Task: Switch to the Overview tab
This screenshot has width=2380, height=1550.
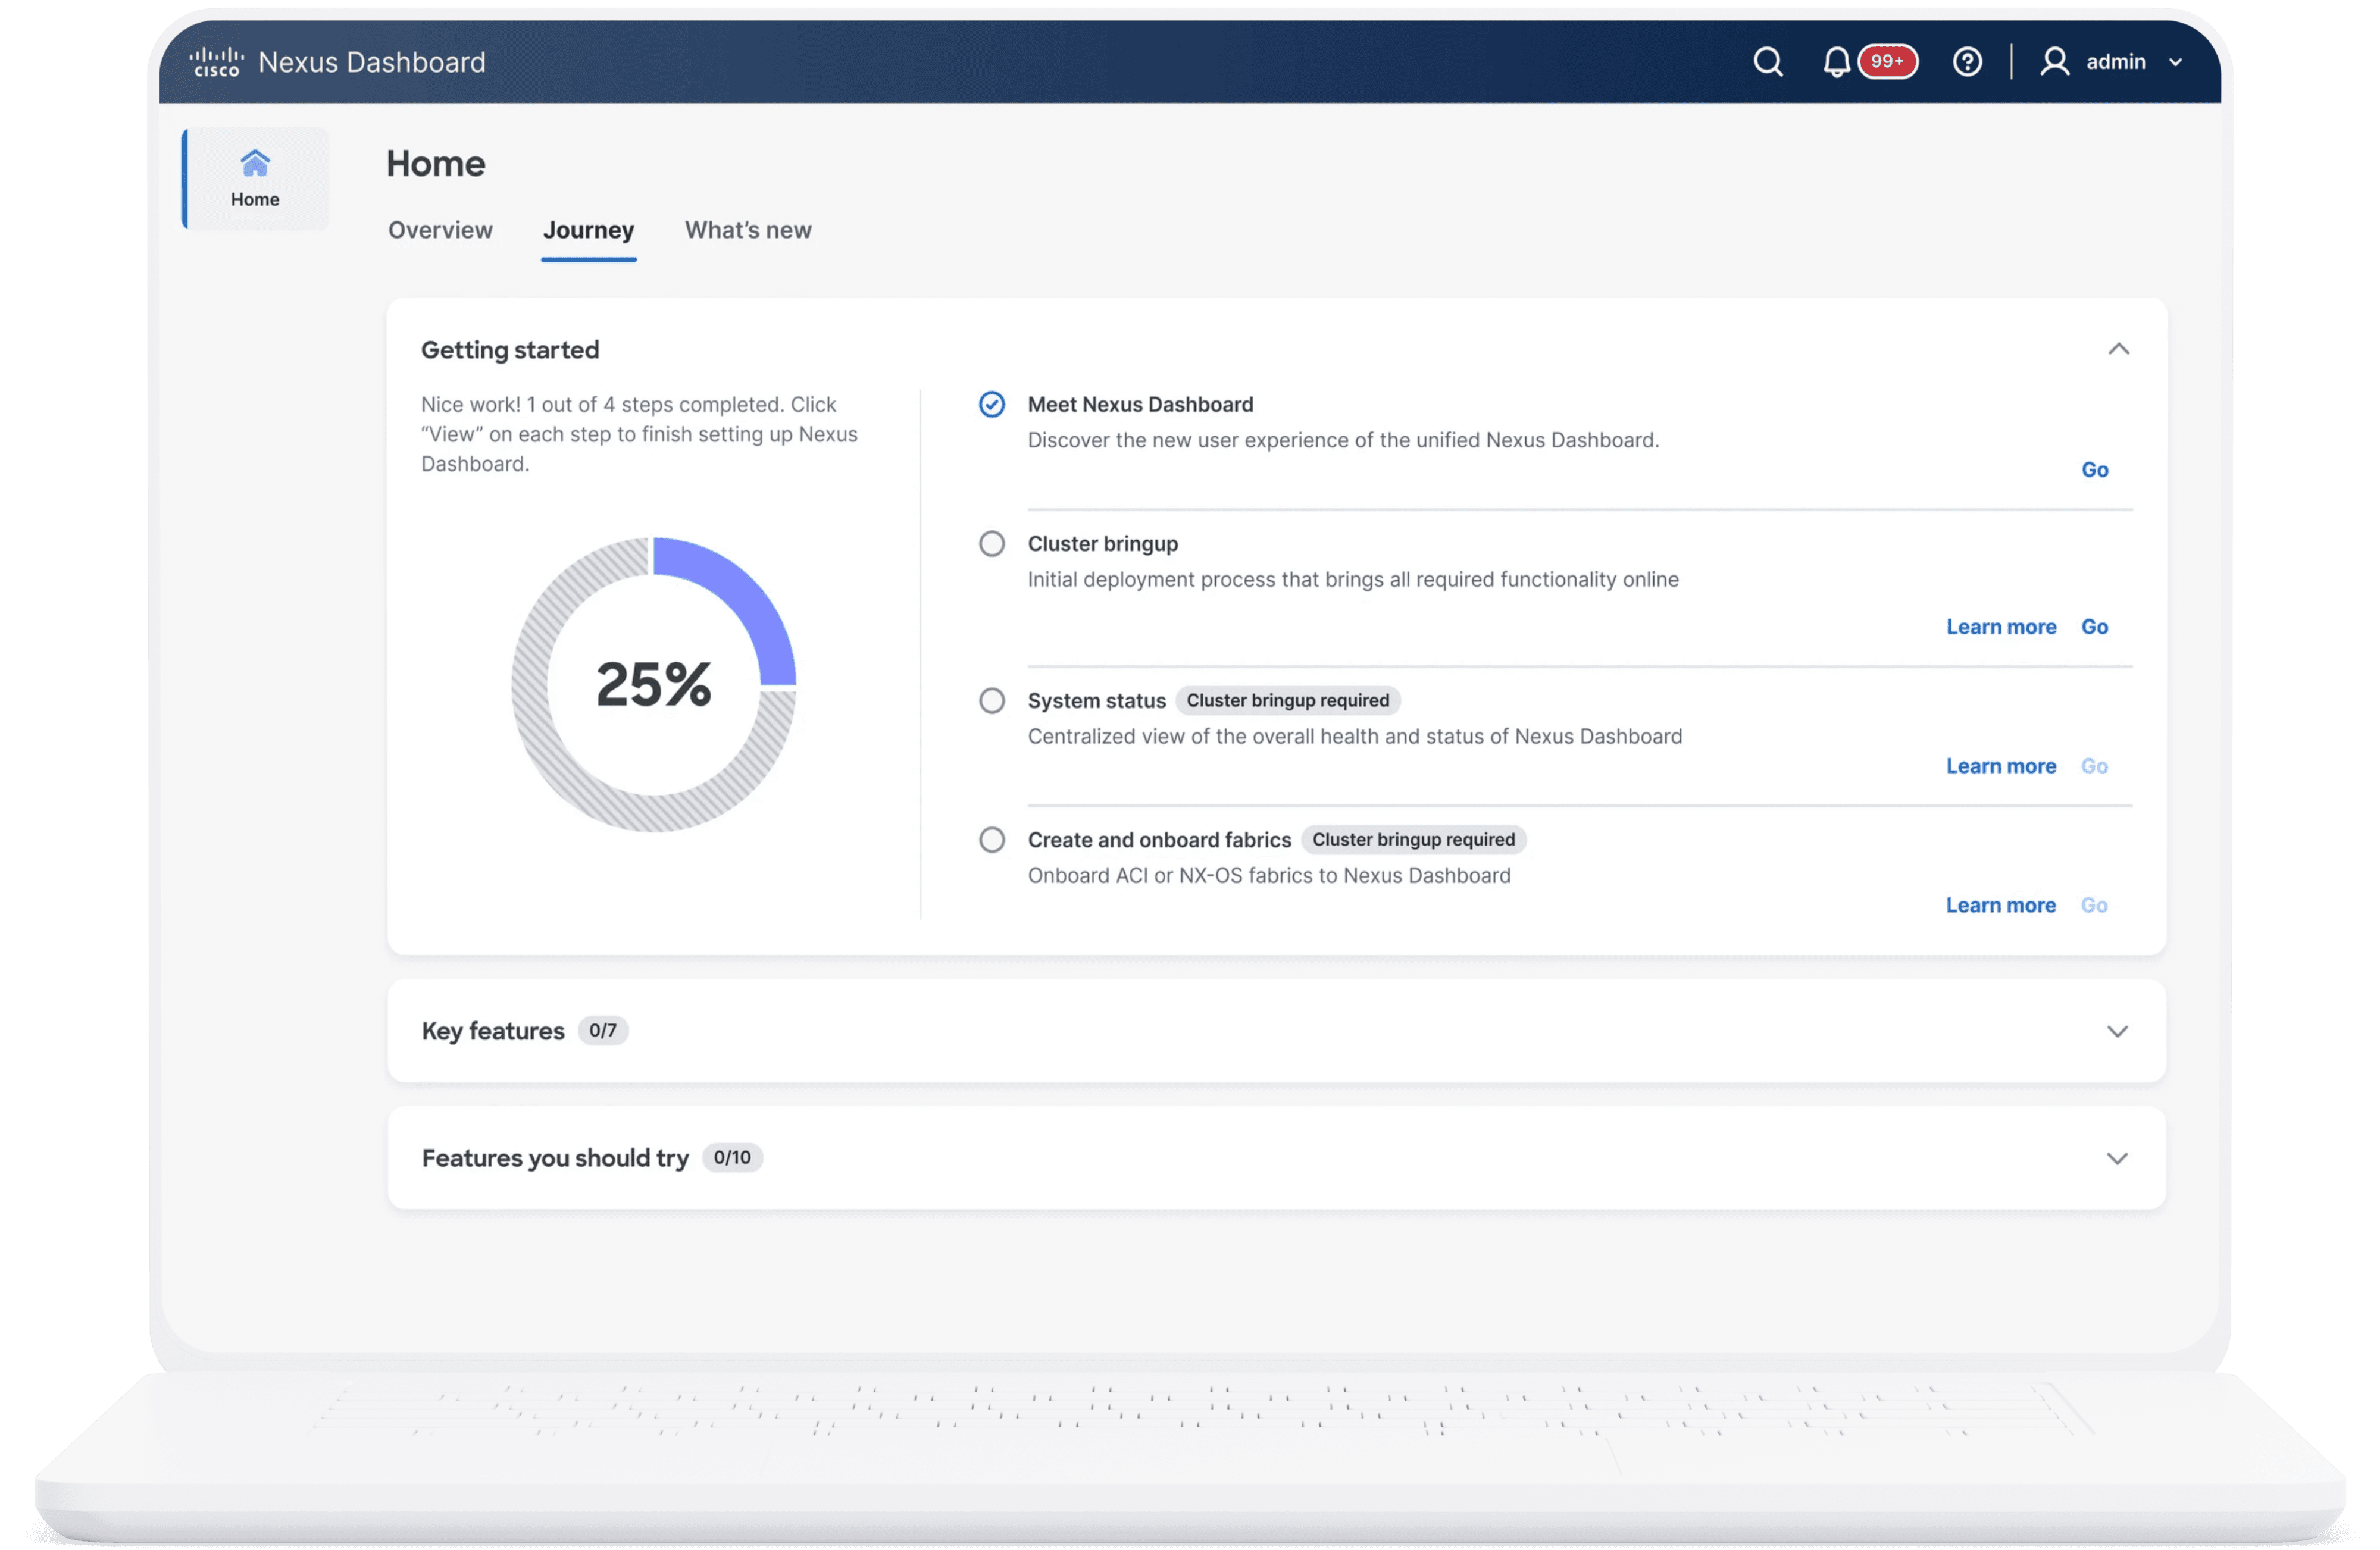Action: coord(440,230)
